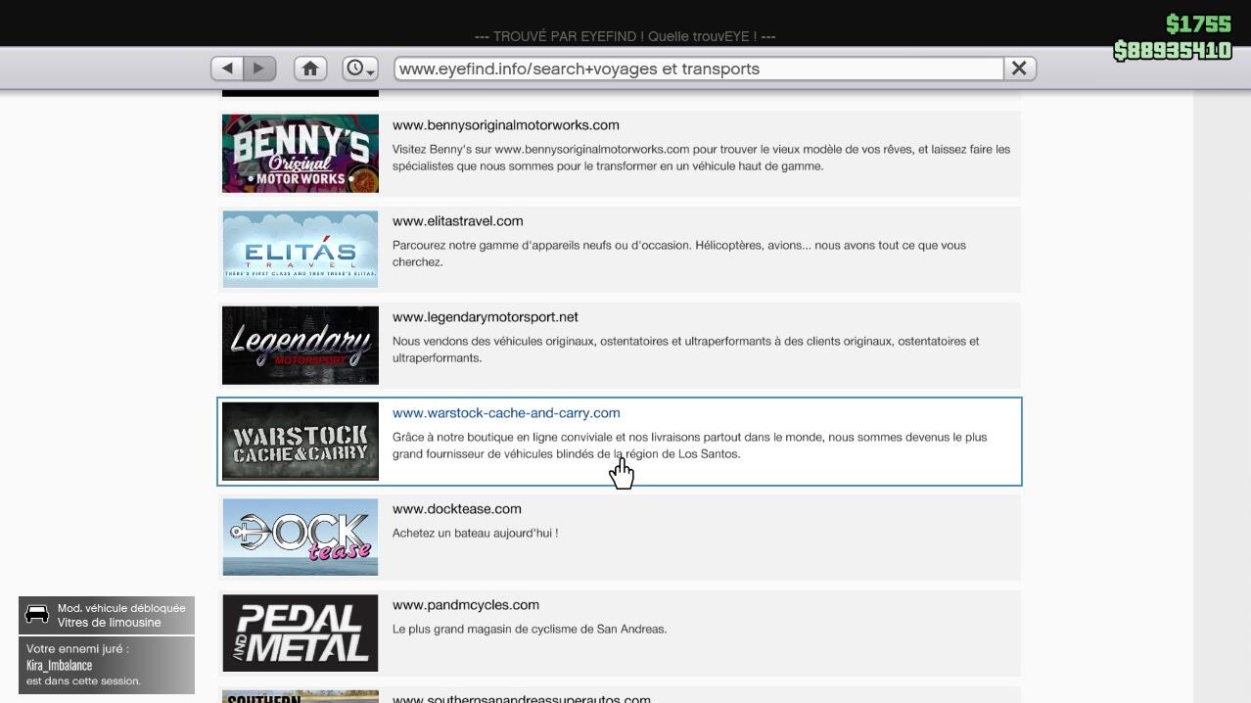Click the Legendary Motorsport logo thumbnail
Image resolution: width=1251 pixels, height=703 pixels.
[x=301, y=345]
